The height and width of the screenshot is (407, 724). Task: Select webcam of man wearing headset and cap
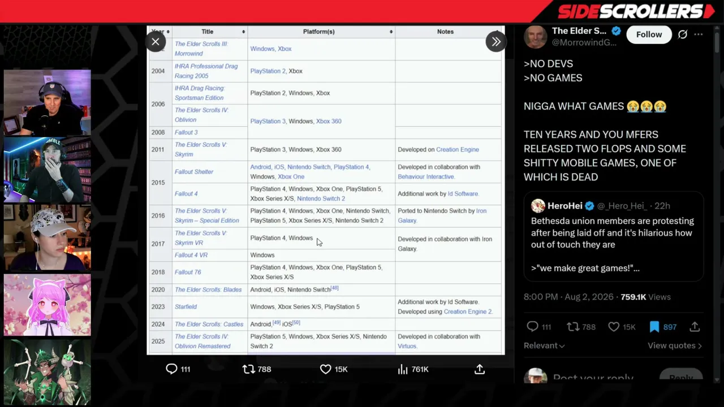(47, 102)
